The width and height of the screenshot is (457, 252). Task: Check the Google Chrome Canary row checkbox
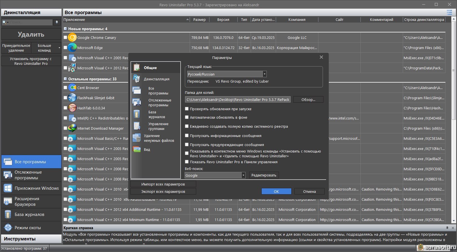65,37
